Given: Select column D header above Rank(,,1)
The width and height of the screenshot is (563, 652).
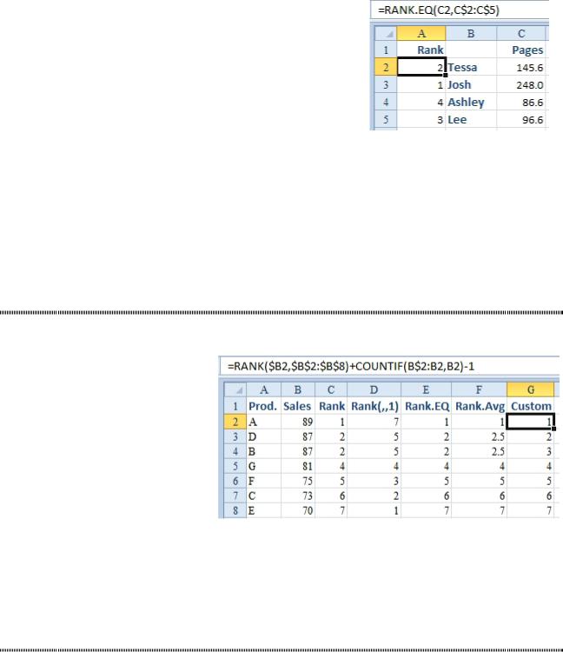Looking at the screenshot, I should [374, 389].
